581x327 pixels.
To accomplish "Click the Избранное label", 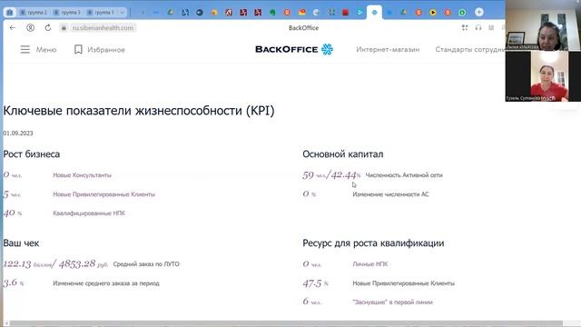I will coord(106,49).
